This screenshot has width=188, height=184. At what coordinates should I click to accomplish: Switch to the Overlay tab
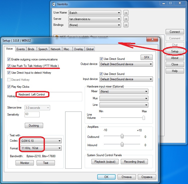[78, 49]
